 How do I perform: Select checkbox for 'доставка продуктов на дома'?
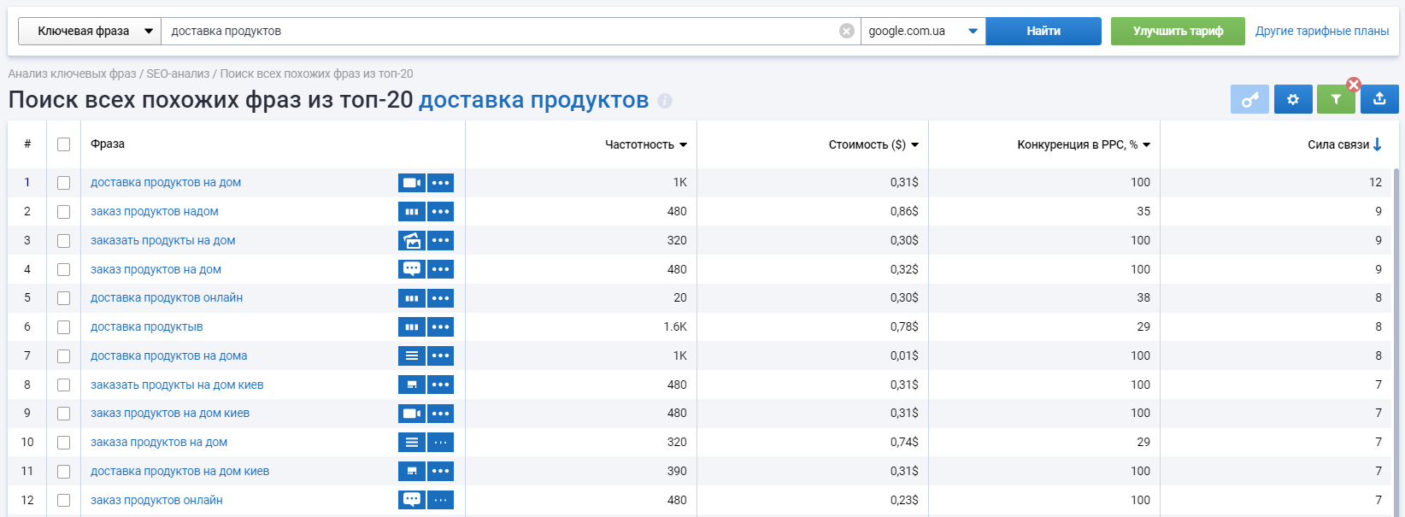(x=63, y=356)
